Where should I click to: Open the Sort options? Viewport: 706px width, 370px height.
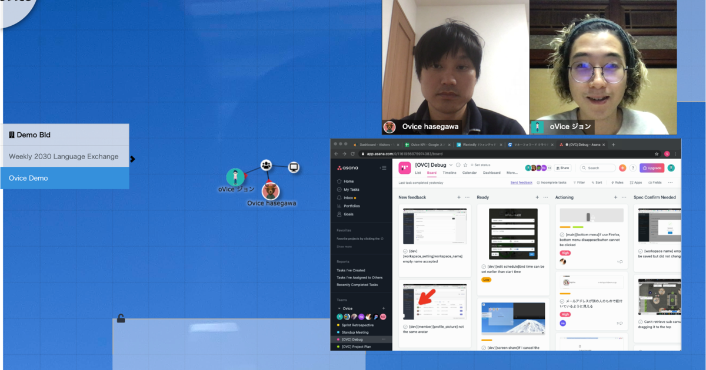point(597,183)
